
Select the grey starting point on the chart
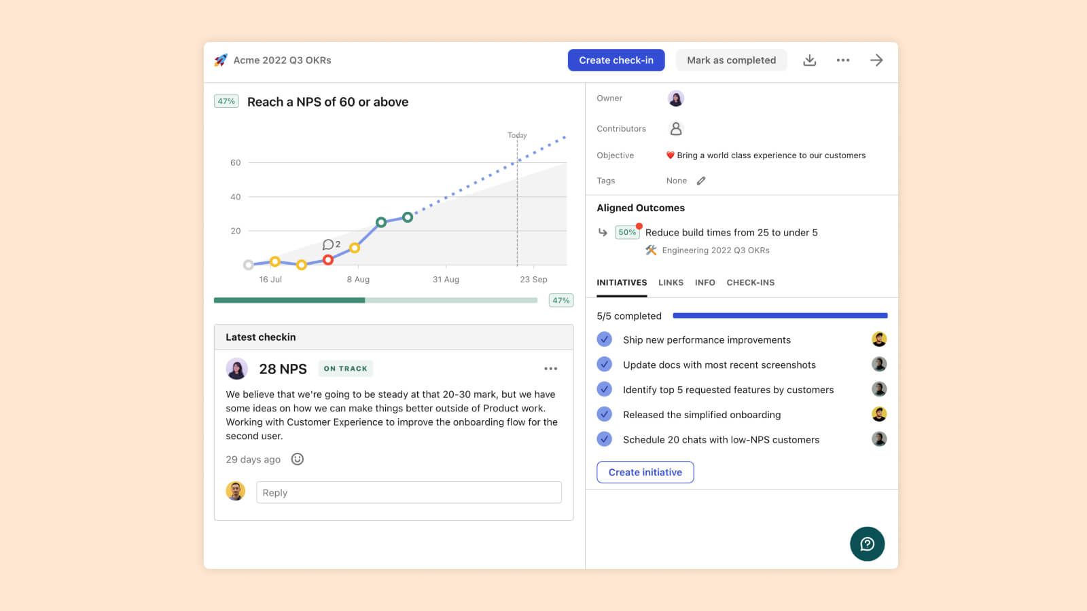[249, 265]
